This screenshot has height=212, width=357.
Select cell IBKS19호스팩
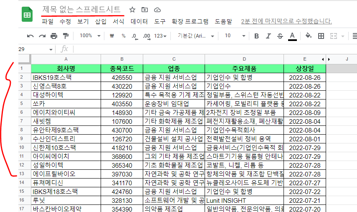66,77
